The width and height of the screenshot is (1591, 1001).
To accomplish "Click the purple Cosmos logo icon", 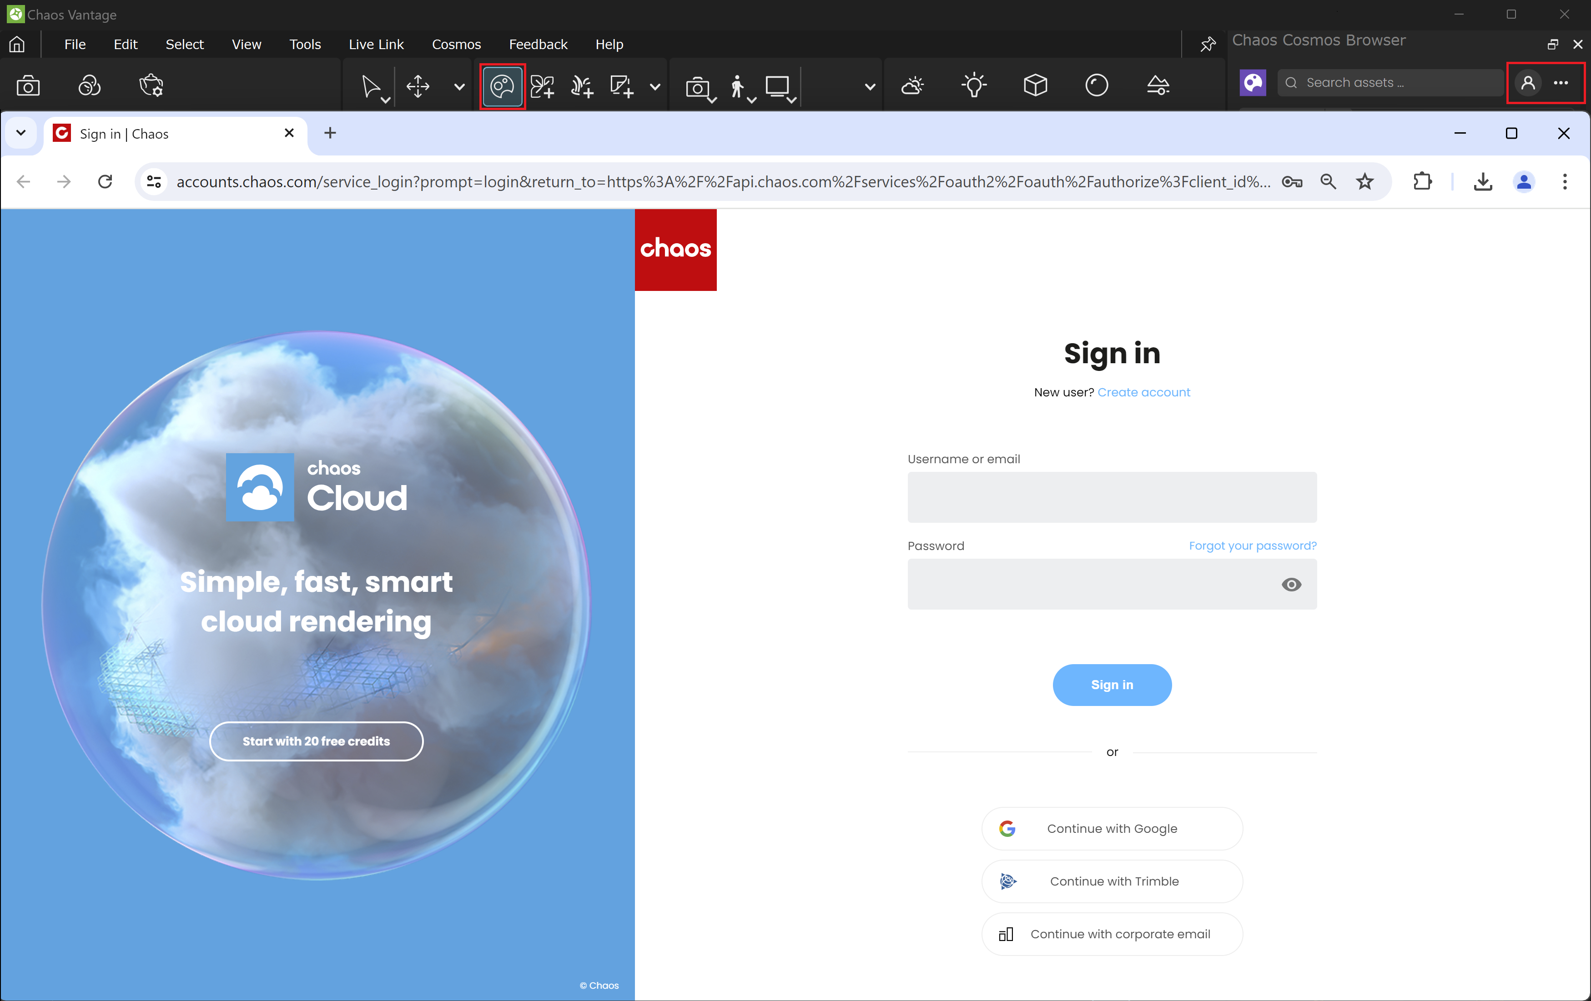I will coord(1253,83).
